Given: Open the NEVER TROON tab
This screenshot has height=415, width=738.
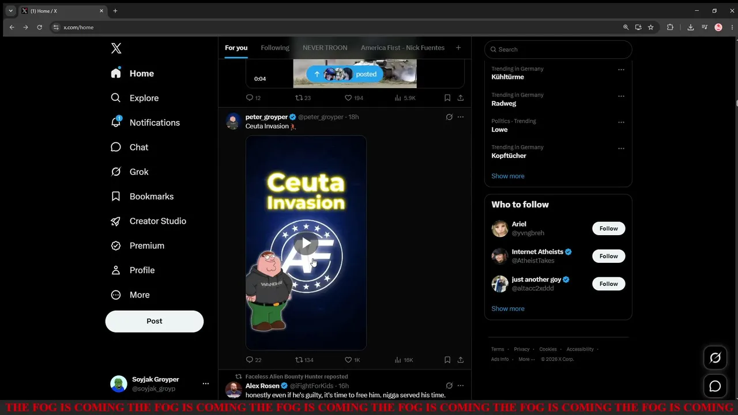Looking at the screenshot, I should (x=325, y=48).
